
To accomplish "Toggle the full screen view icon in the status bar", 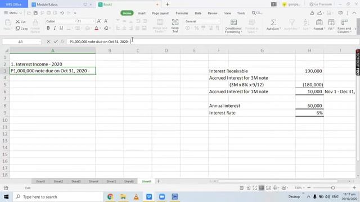I will [x=255, y=188].
